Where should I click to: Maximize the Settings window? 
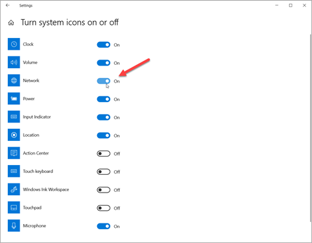coord(290,5)
